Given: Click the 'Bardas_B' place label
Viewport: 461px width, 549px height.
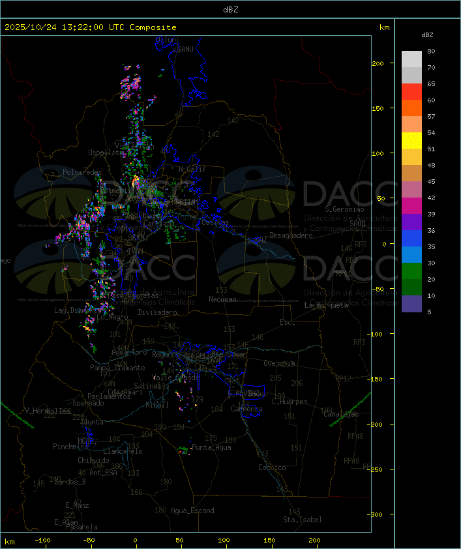Looking at the screenshot, I should tap(70, 482).
